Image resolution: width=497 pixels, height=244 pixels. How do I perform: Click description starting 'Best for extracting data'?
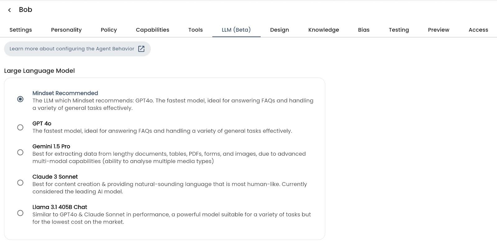169,158
